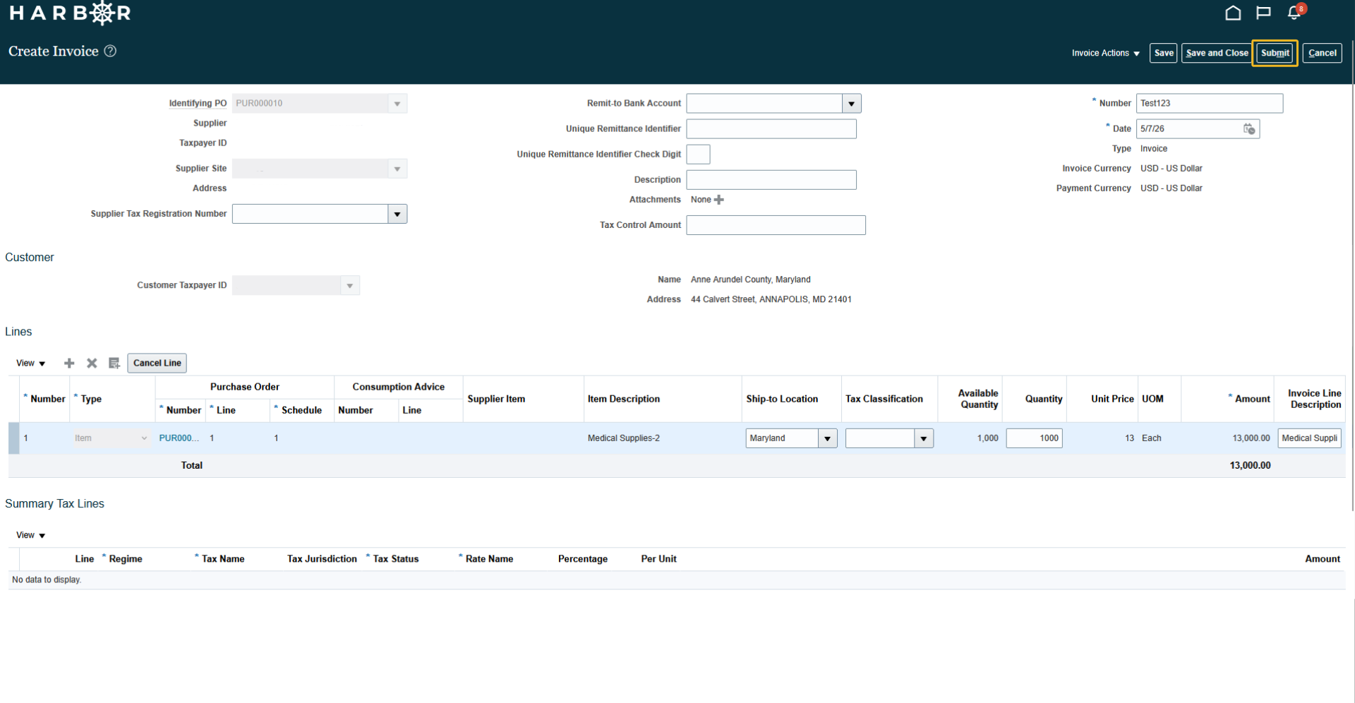Cancel the invoice creation
Screen dimensions: 1355x703
point(1322,53)
